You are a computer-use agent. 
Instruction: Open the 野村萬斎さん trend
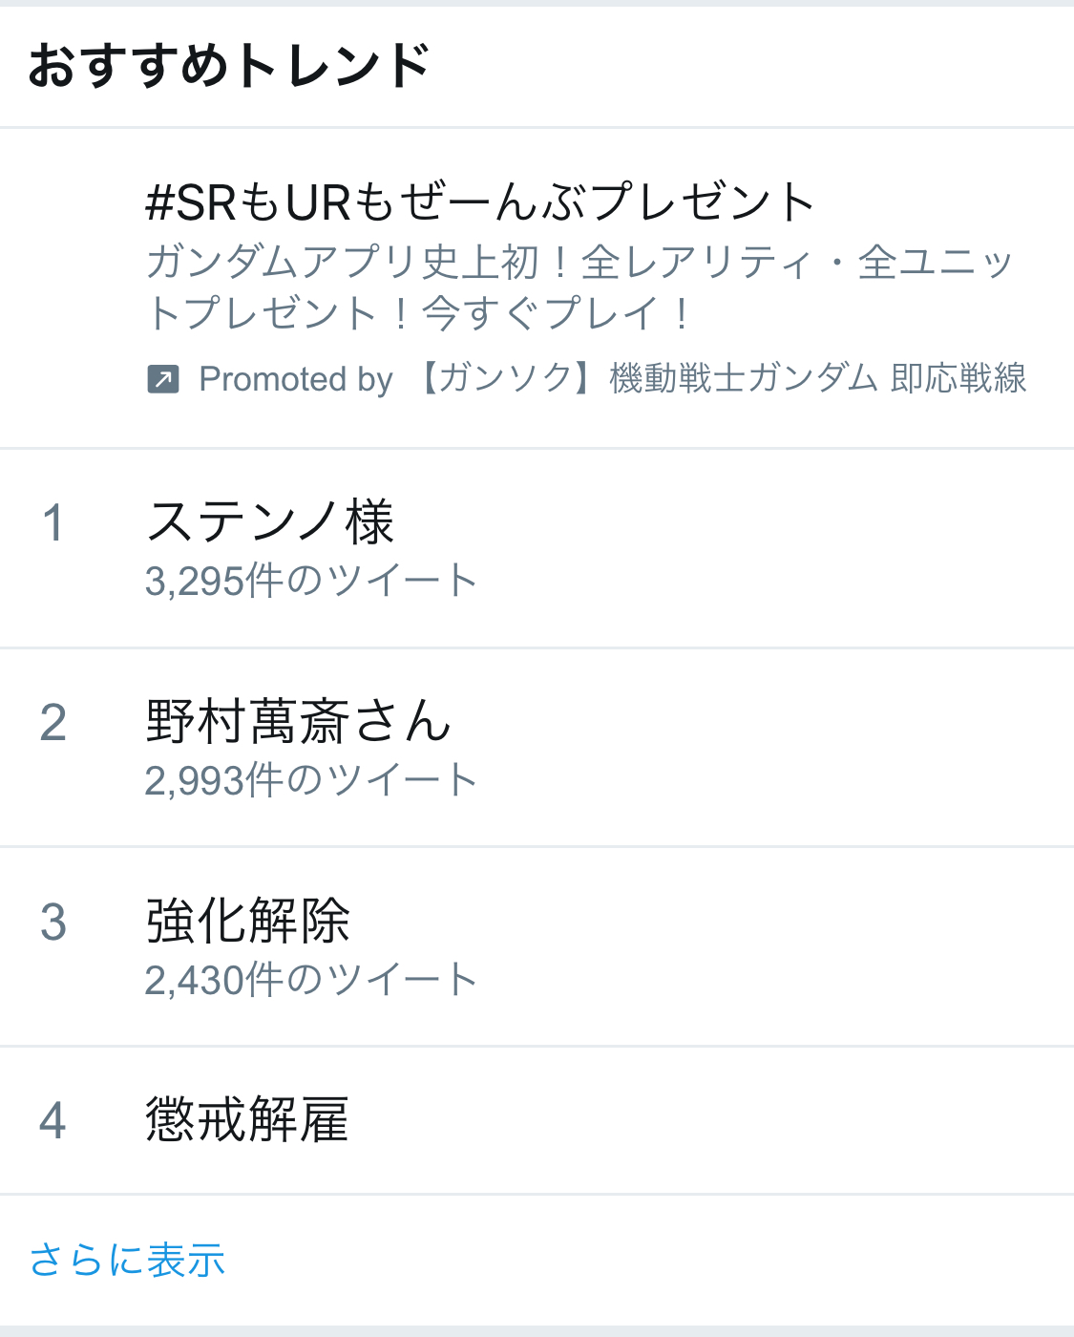[298, 721]
